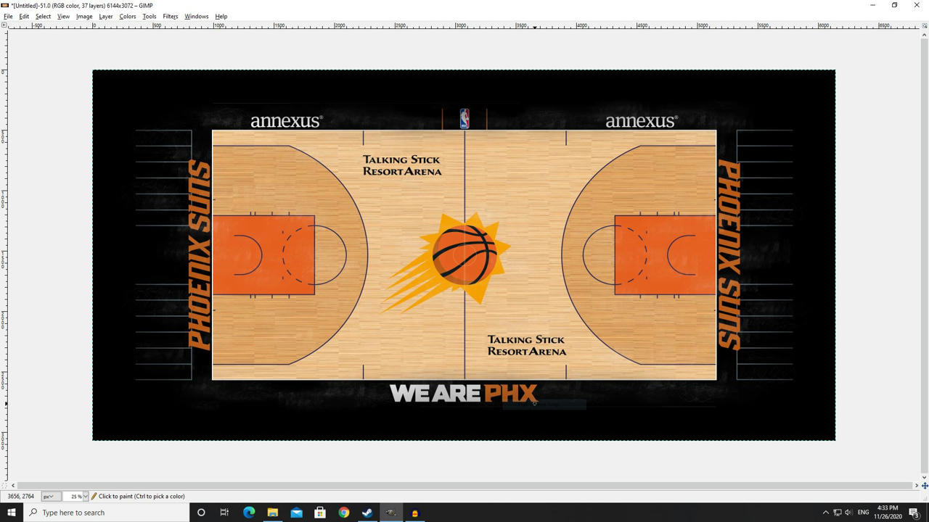Image resolution: width=929 pixels, height=522 pixels.
Task: Click the horizontal scrollbar left arrow
Action: [x=13, y=486]
